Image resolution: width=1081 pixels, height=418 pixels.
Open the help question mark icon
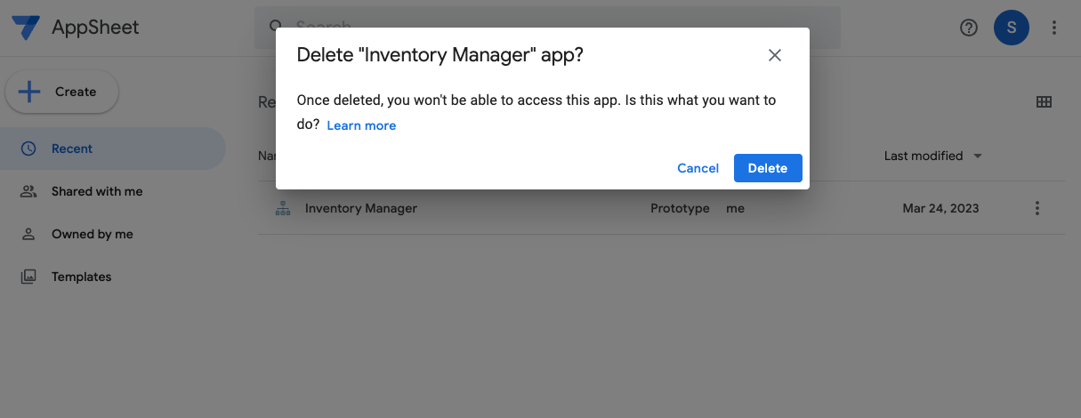[969, 28]
